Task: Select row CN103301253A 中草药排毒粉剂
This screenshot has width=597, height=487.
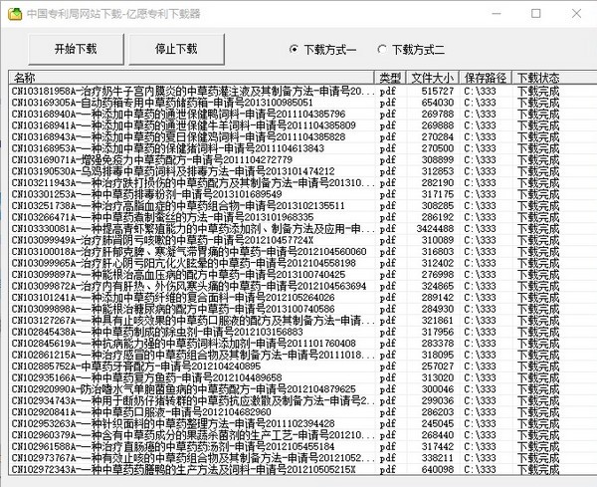Action: [302, 194]
